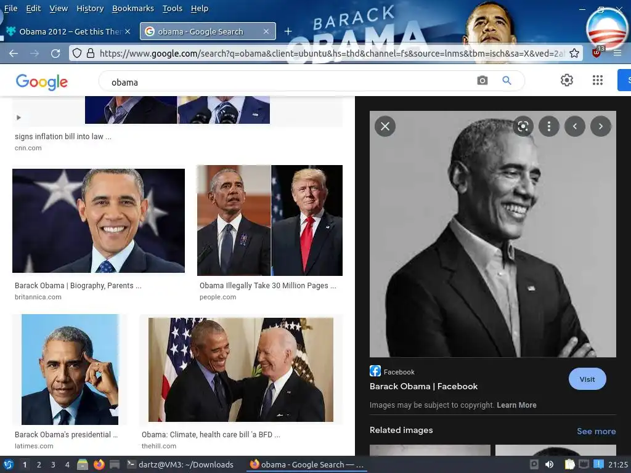Image resolution: width=631 pixels, height=473 pixels.
Task: Switch to workspace 3
Action: coord(53,464)
